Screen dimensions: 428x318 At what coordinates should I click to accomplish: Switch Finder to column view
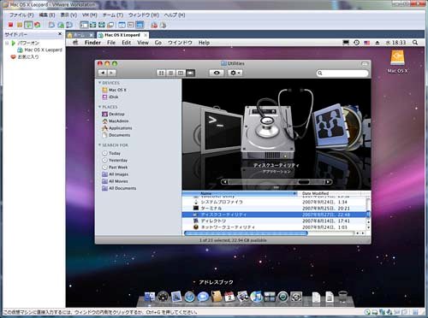coord(181,73)
